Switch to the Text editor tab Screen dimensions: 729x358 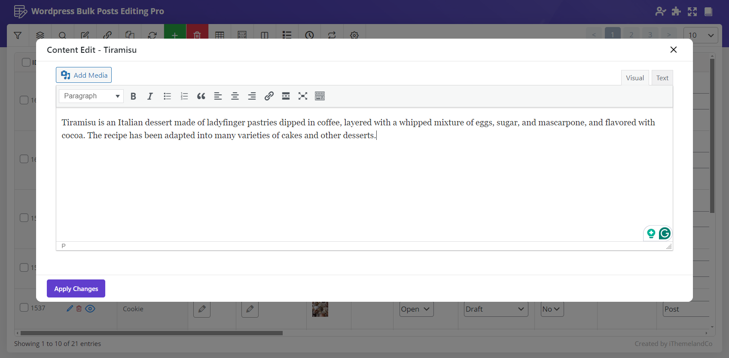pos(662,78)
